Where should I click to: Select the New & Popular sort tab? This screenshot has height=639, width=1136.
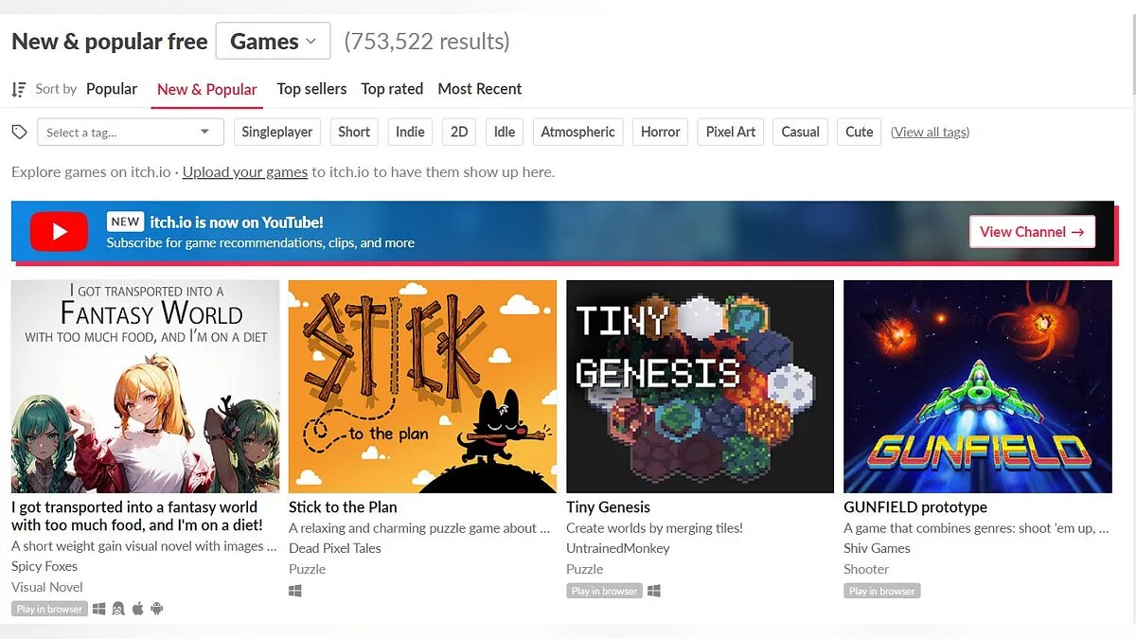[x=206, y=89]
